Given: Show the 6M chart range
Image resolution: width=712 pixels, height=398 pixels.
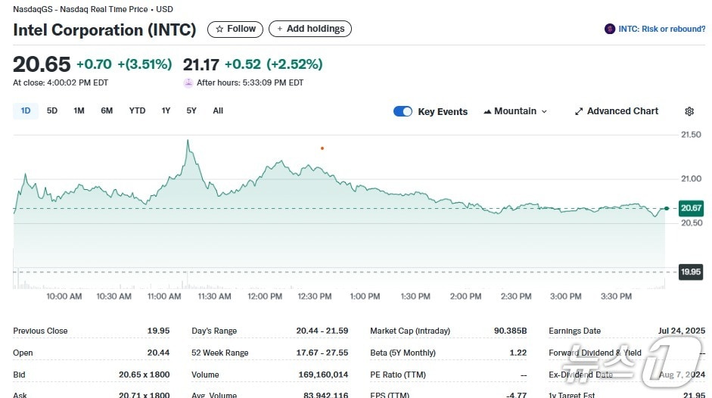Looking at the screenshot, I should point(107,110).
